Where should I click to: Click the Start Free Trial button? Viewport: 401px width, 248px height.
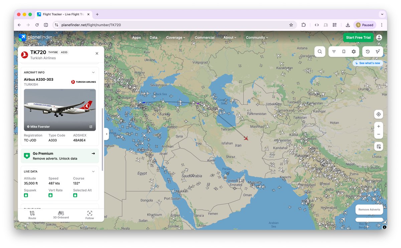(358, 37)
